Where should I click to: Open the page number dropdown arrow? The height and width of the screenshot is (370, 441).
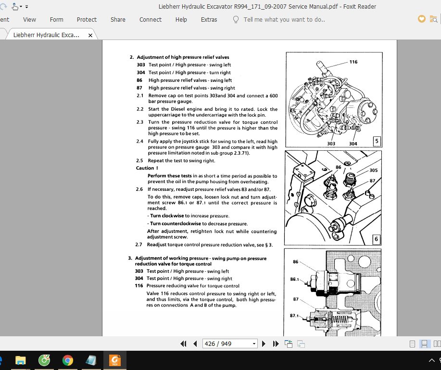[x=254, y=344]
